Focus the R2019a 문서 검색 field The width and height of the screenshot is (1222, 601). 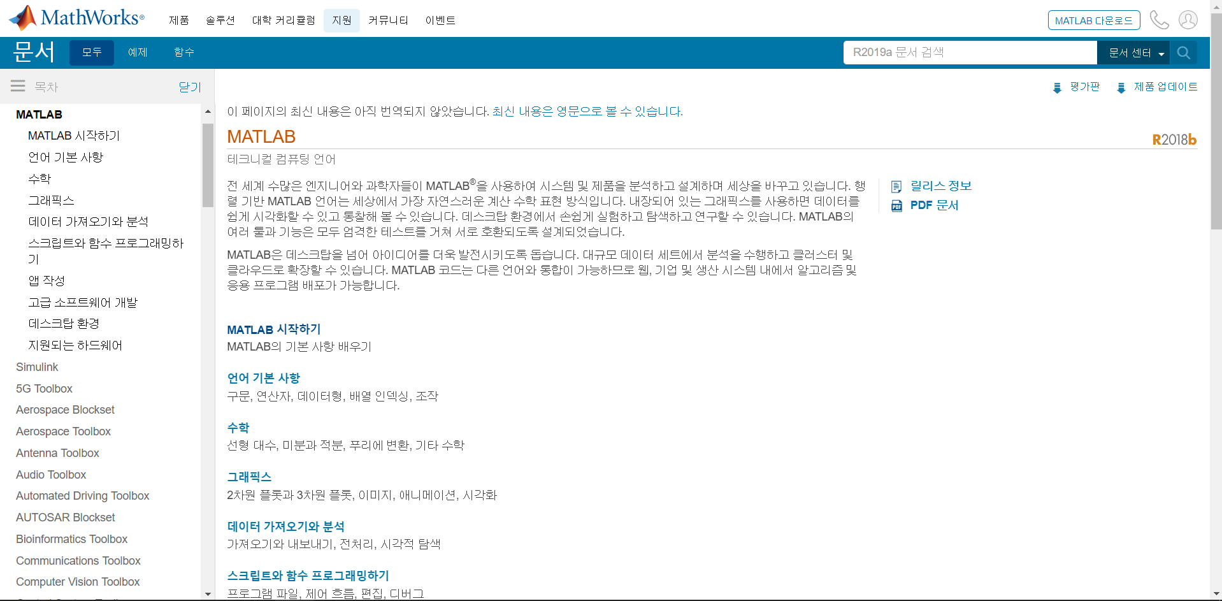point(970,53)
